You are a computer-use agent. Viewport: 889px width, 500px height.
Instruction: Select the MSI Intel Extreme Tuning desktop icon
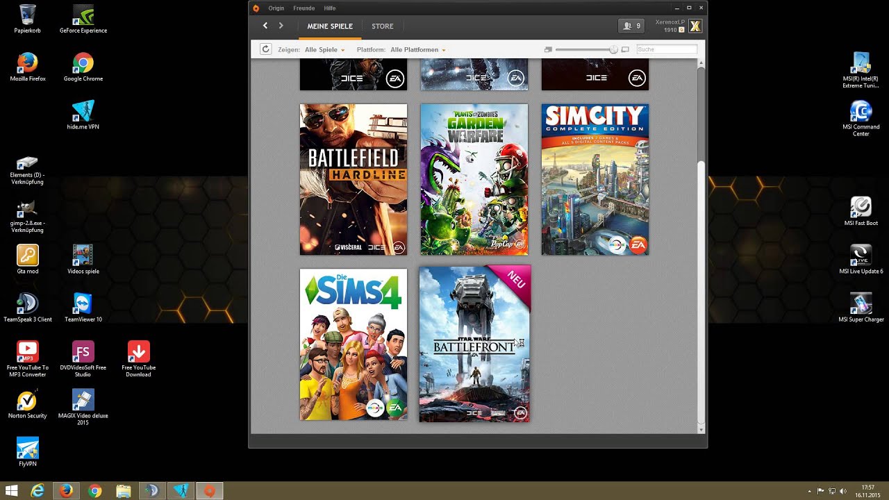pos(861,69)
